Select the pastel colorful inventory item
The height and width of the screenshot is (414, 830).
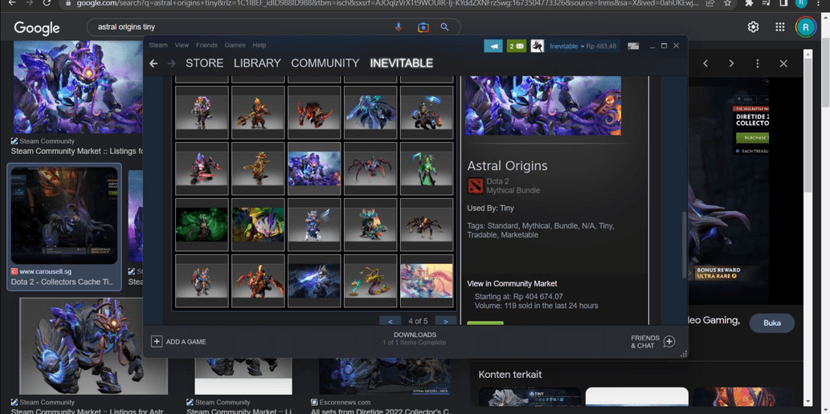pos(427,281)
